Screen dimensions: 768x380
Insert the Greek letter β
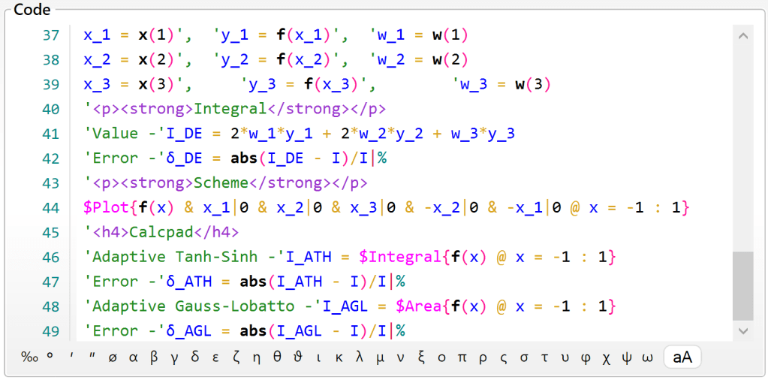154,358
